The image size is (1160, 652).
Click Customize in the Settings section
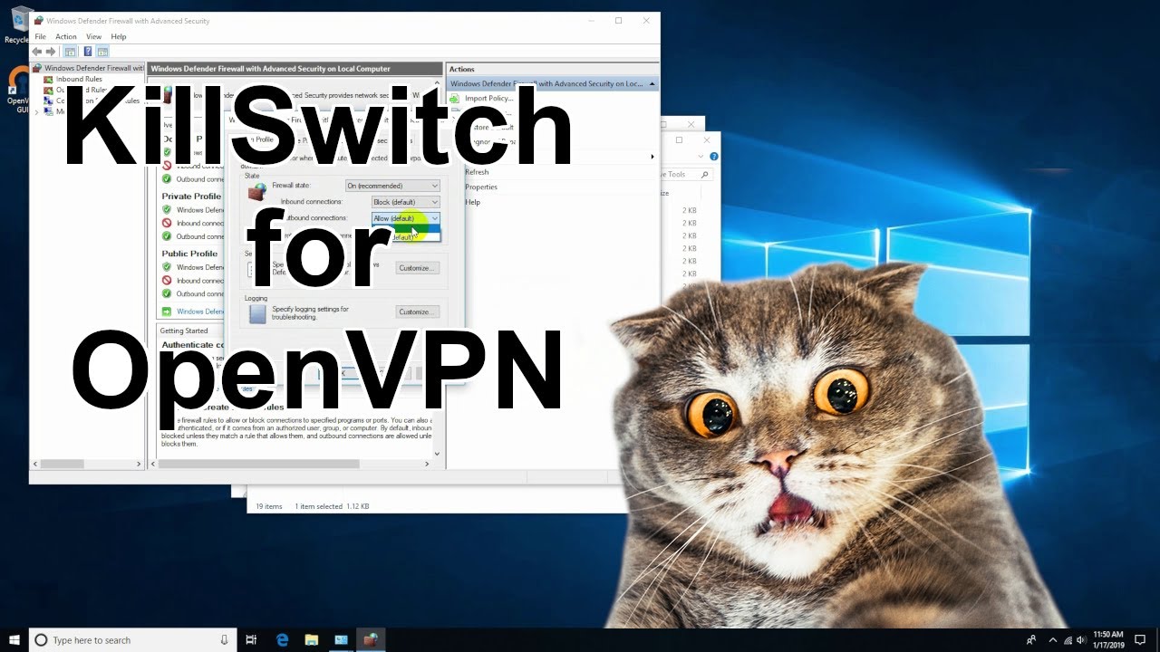click(417, 268)
